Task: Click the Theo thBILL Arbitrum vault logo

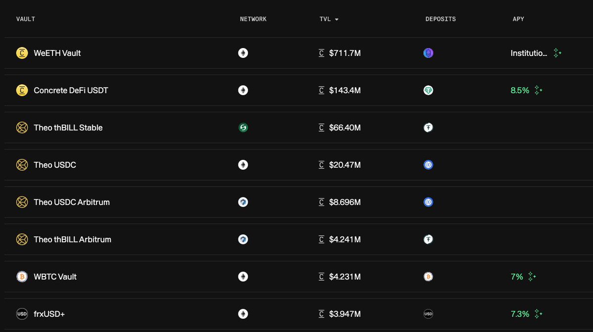Action: click(x=22, y=239)
